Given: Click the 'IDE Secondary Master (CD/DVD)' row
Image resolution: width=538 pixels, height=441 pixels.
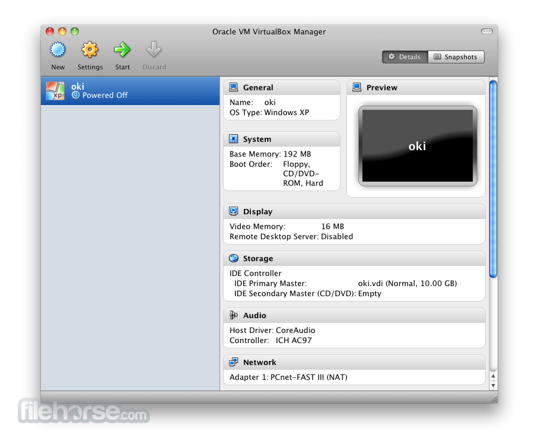Looking at the screenshot, I should point(308,294).
